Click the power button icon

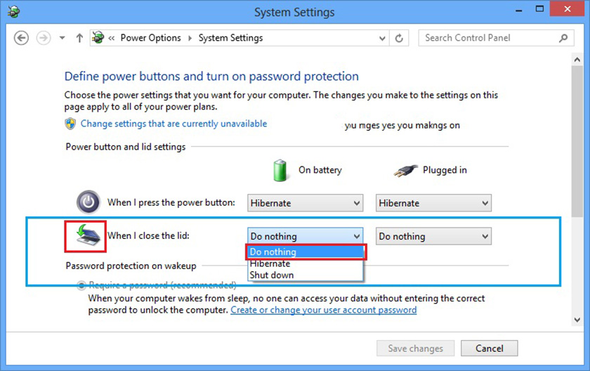[88, 202]
